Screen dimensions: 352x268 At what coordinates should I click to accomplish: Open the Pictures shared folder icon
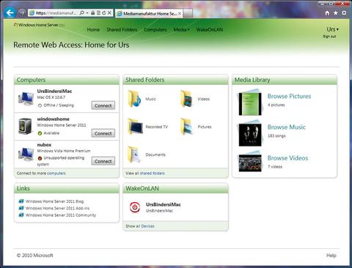pyautogui.click(x=186, y=127)
